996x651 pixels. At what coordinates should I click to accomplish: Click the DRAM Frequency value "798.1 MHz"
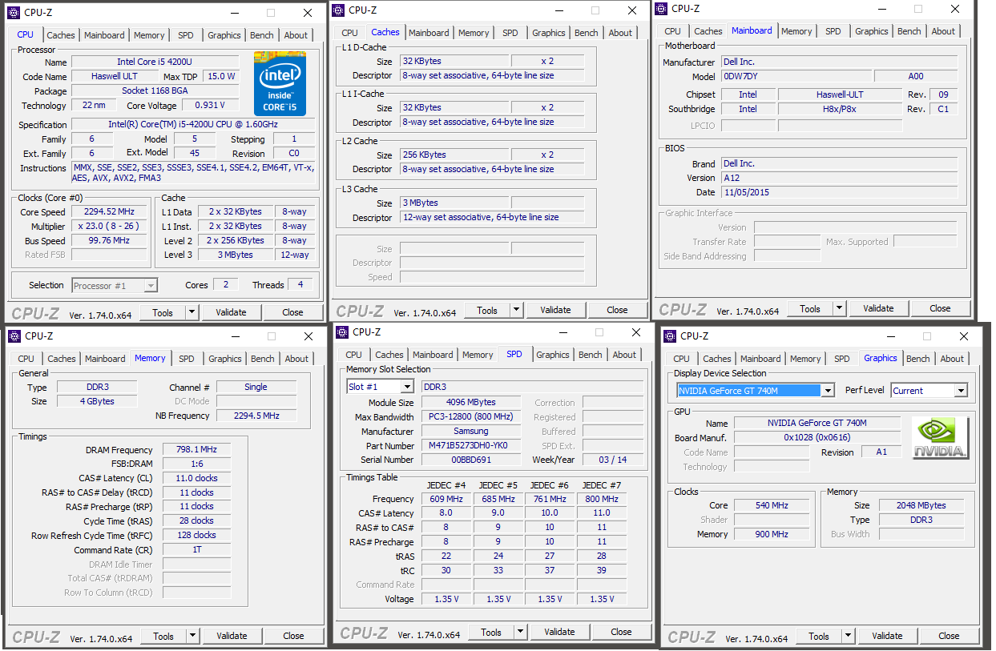pos(196,449)
